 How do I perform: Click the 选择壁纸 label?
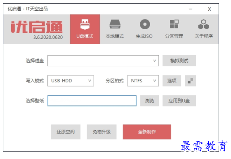(35, 101)
